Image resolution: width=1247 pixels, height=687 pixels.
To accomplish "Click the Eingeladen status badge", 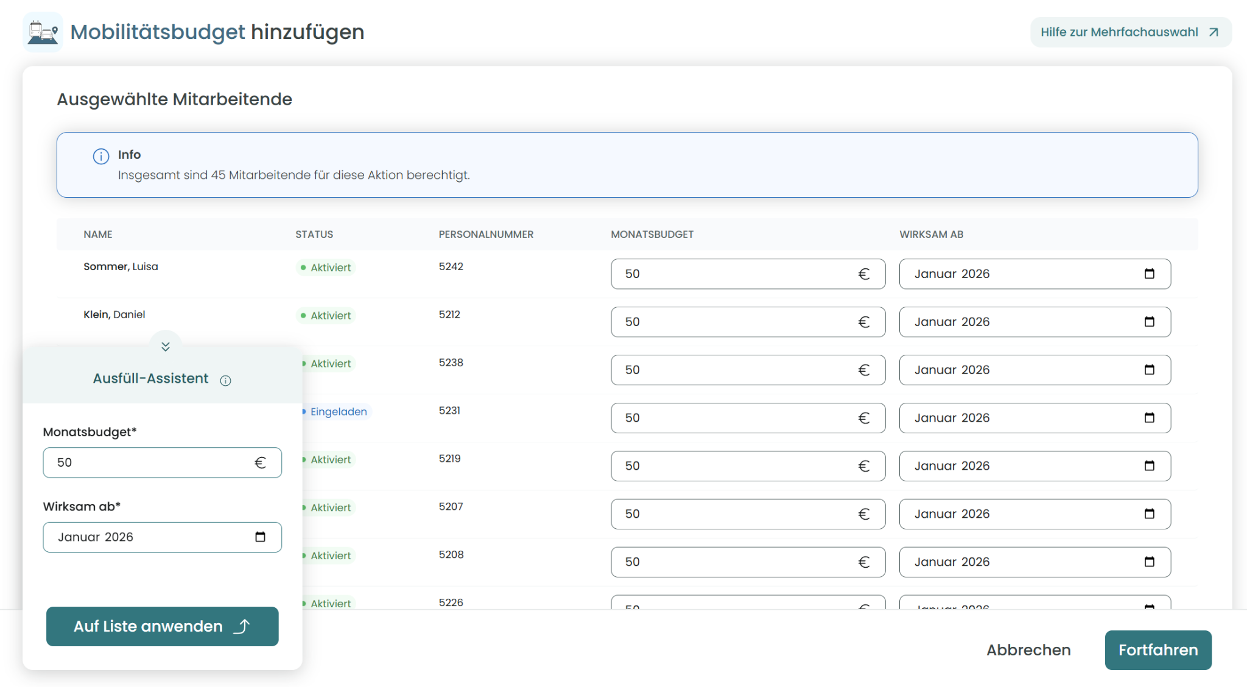I will coord(338,412).
